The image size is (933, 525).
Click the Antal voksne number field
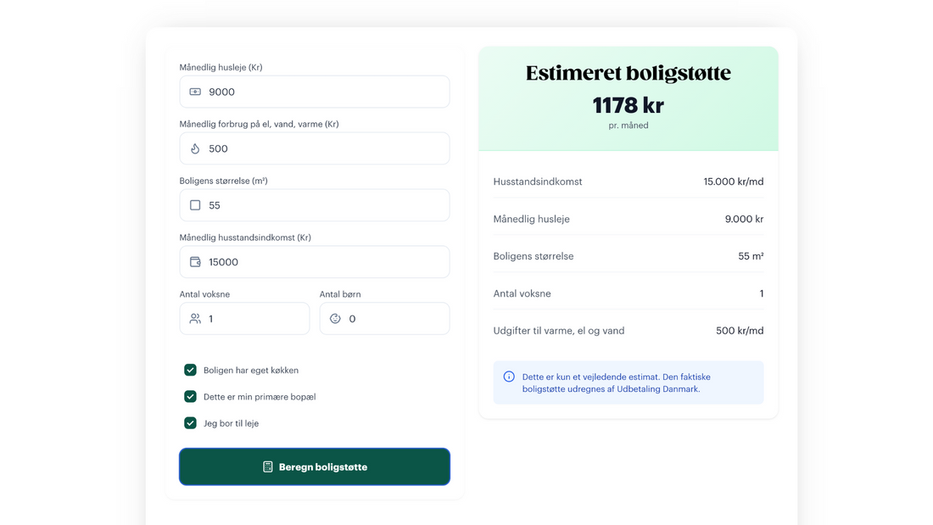tap(254, 319)
